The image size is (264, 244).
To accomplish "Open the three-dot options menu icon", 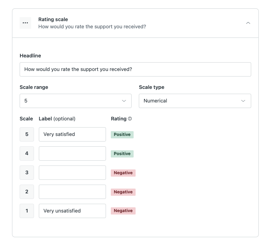I will click(25, 23).
